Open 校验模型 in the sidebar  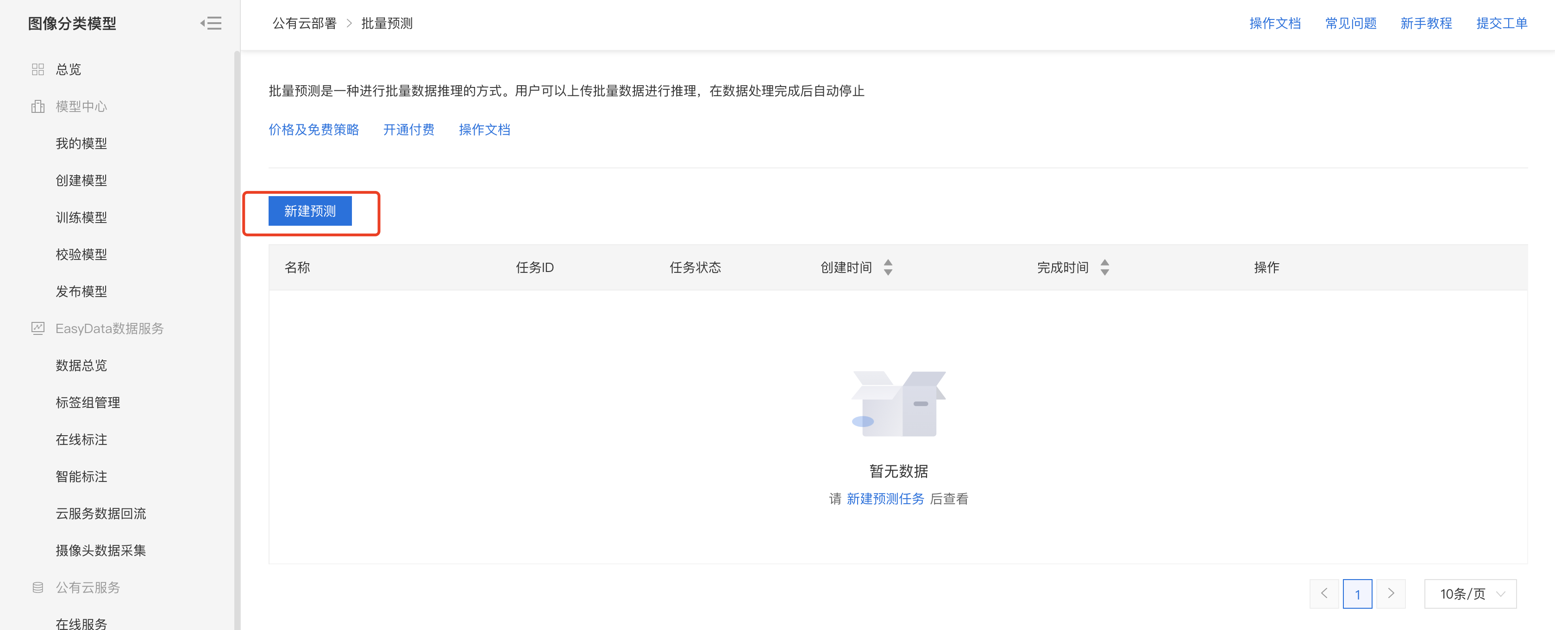point(82,254)
